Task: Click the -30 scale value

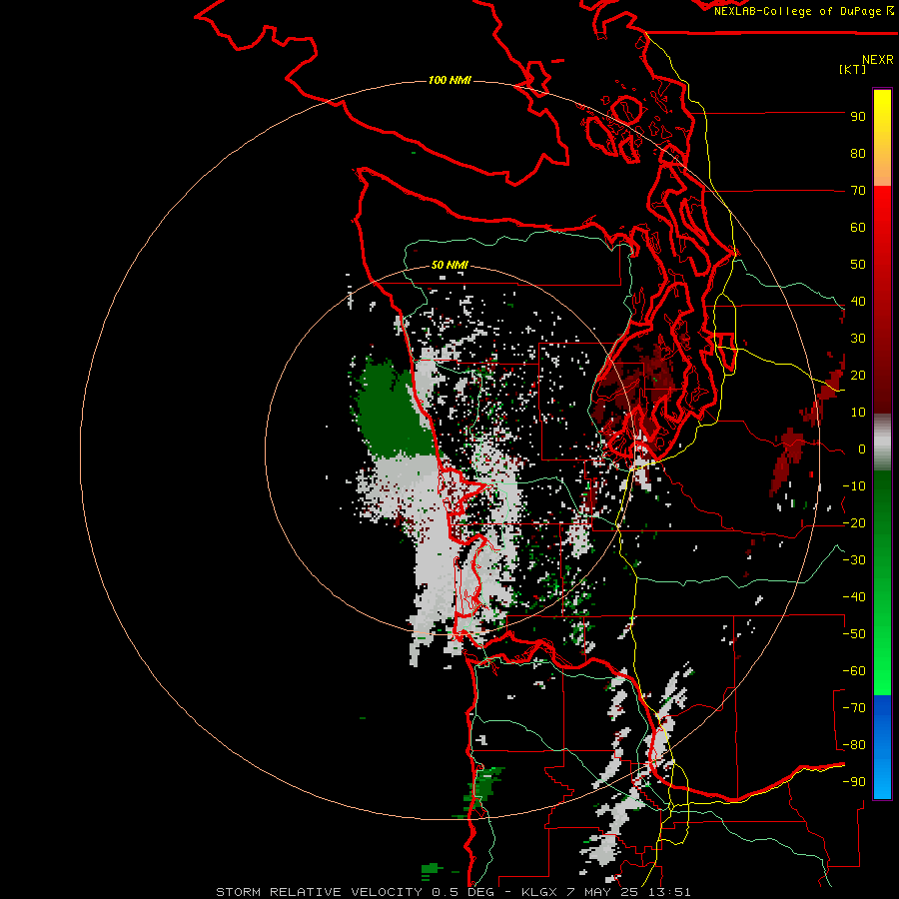Action: [854, 560]
